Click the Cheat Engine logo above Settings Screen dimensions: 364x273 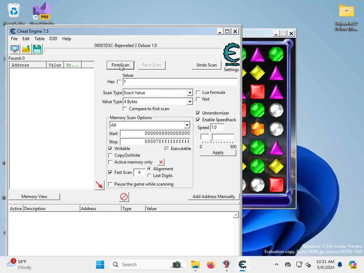(231, 54)
